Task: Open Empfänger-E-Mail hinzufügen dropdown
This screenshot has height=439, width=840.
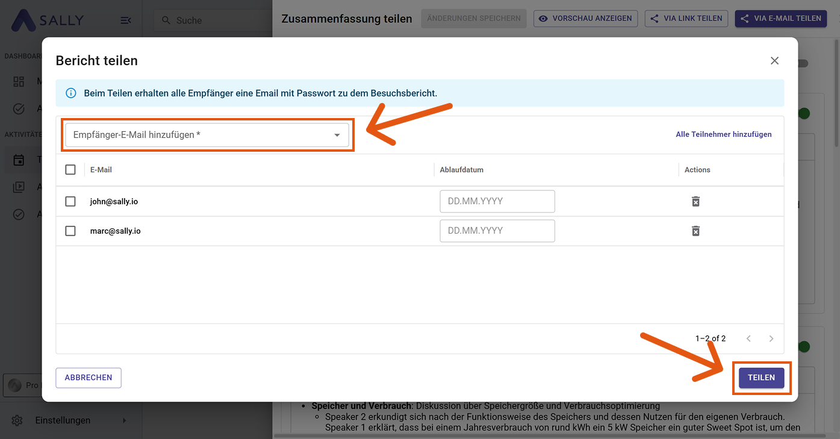Action: click(207, 135)
